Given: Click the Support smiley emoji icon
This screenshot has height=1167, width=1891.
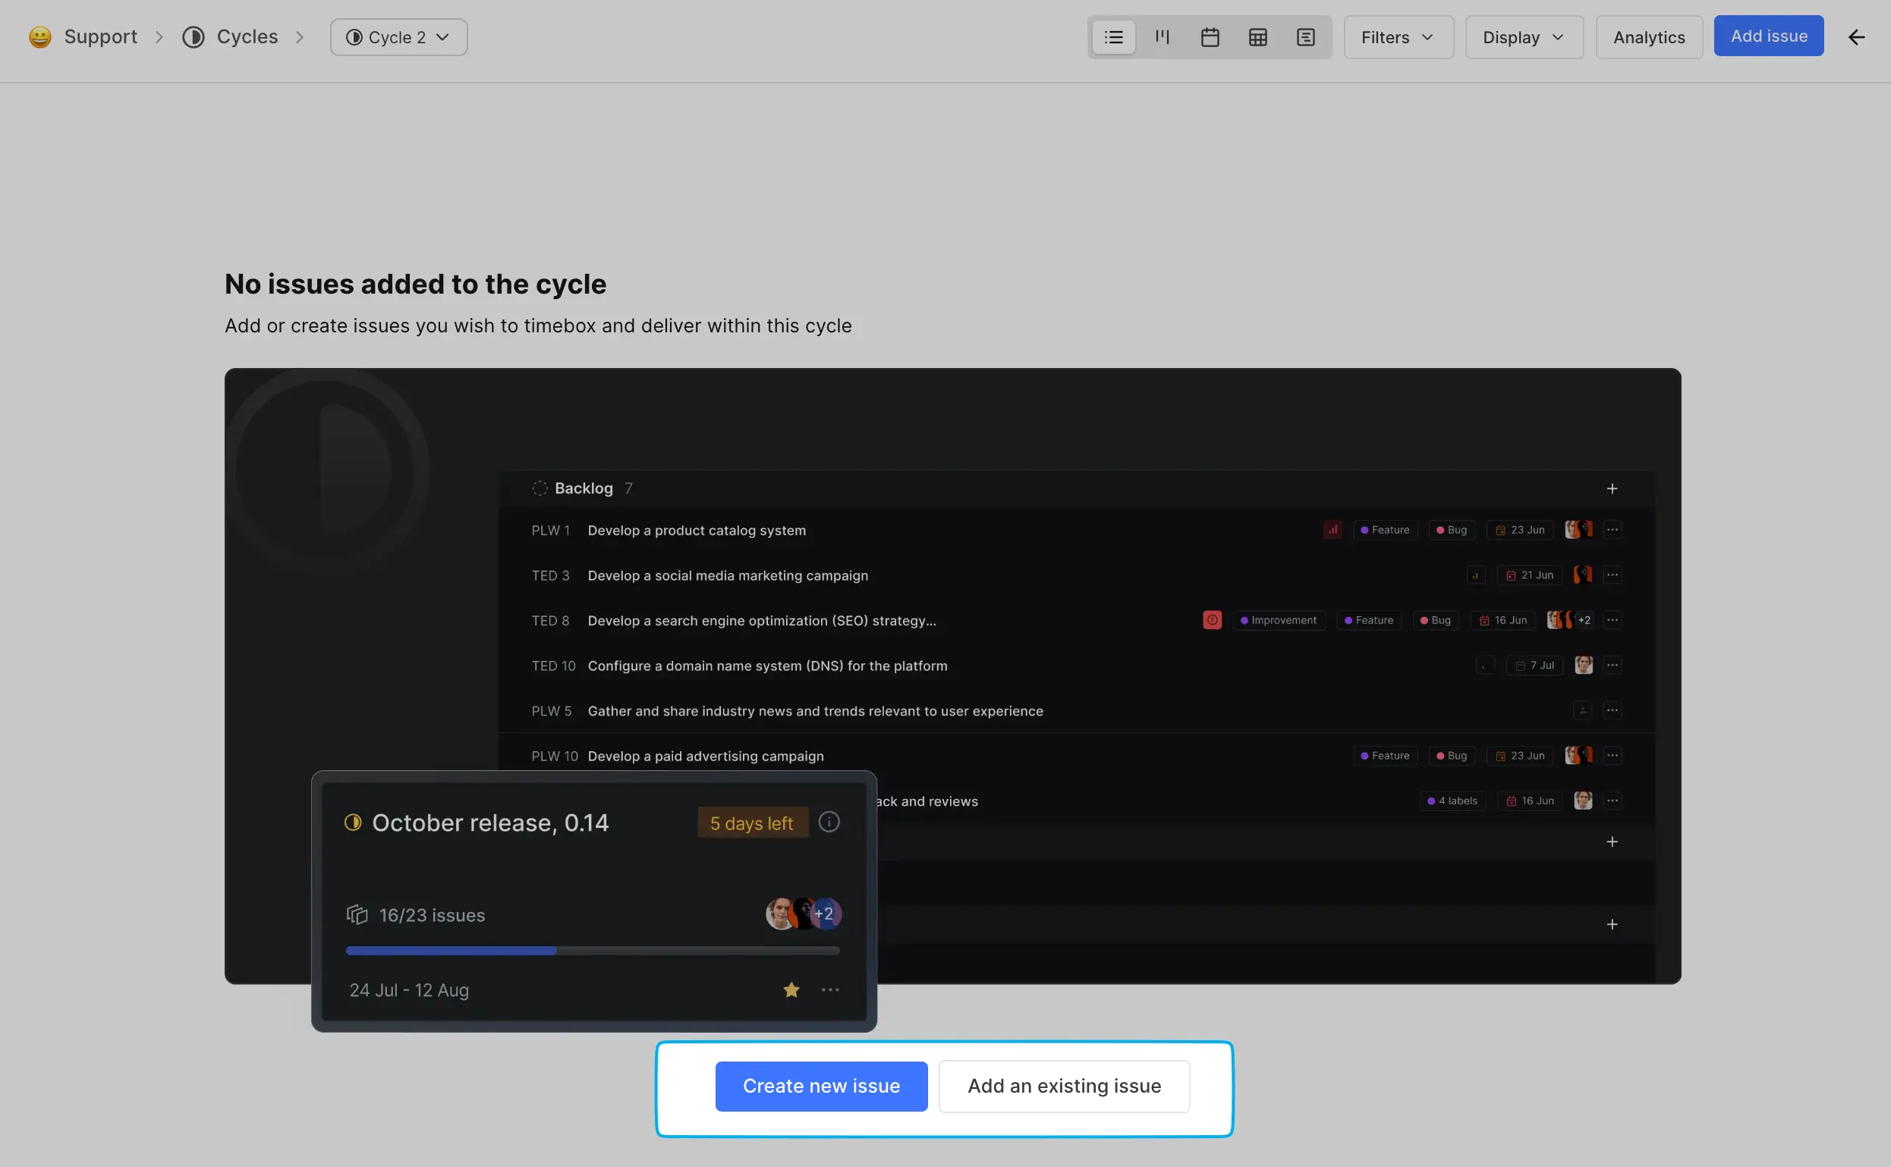Looking at the screenshot, I should coord(40,37).
